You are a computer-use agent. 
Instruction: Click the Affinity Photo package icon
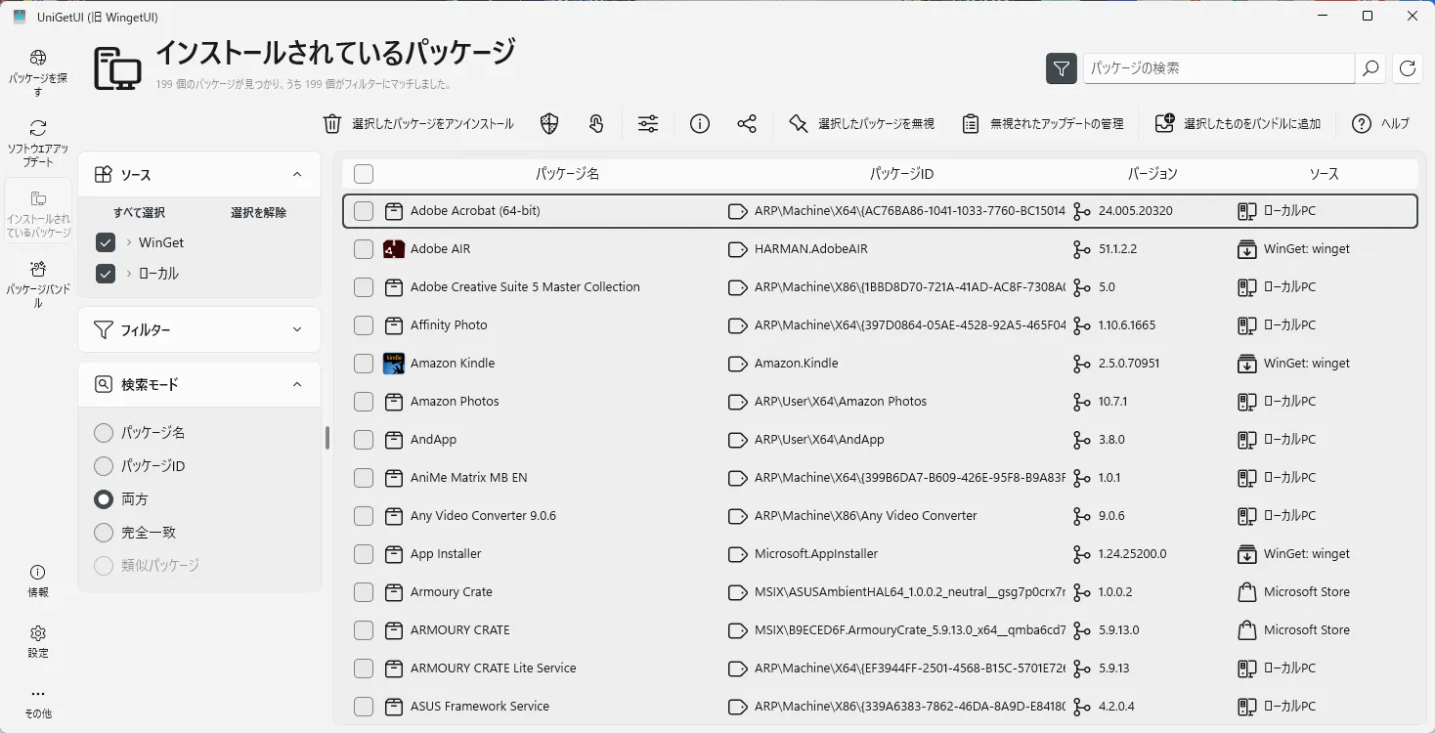[394, 325]
